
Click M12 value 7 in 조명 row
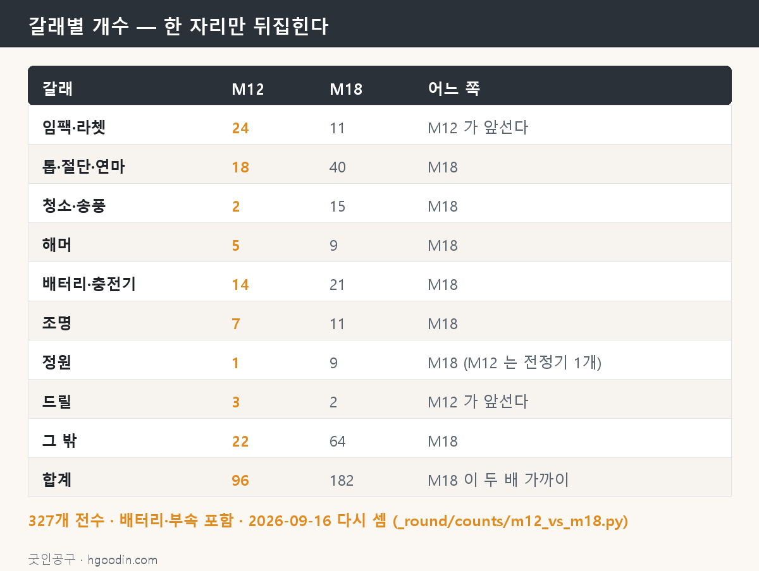coord(236,324)
